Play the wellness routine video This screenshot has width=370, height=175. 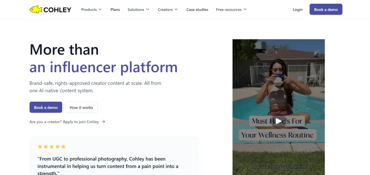tap(279, 121)
